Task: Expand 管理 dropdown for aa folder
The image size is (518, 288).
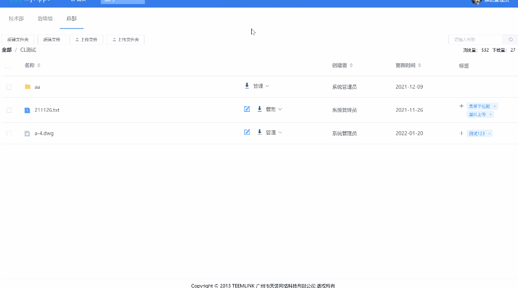Action: 261,86
